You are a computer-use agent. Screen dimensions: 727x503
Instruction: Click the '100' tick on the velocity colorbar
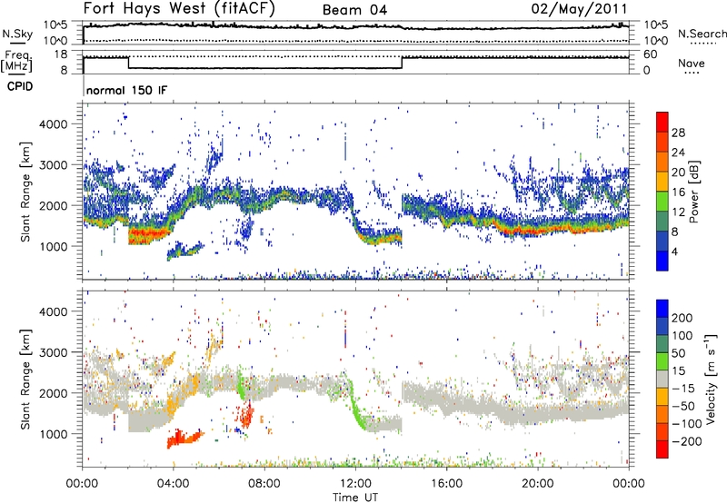point(682,336)
